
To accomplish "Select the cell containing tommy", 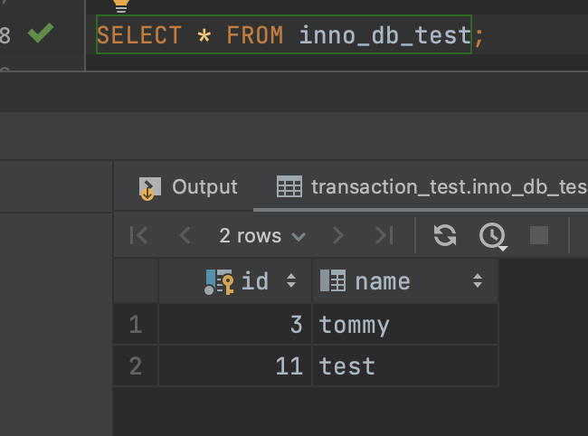I will (403, 325).
